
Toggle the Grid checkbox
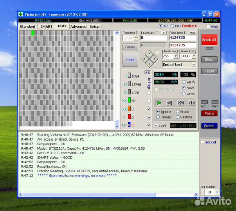coord(157,126)
